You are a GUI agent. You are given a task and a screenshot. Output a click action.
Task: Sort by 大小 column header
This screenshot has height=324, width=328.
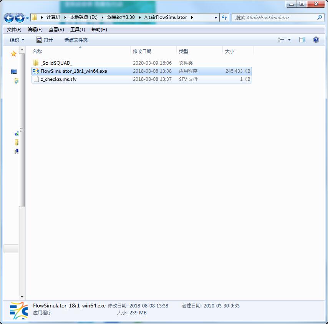229,51
